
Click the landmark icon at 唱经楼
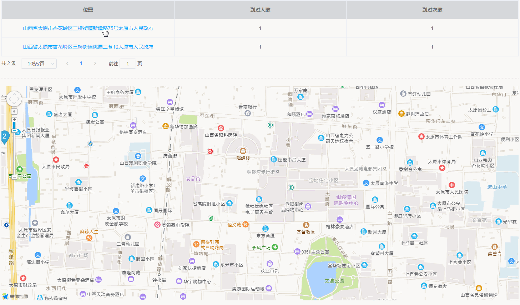pyautogui.click(x=243, y=151)
